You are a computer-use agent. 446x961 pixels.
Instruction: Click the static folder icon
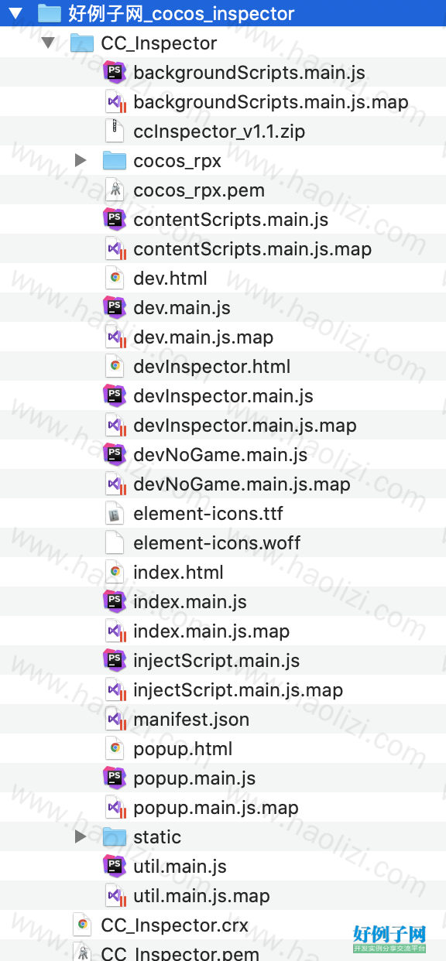[115, 836]
